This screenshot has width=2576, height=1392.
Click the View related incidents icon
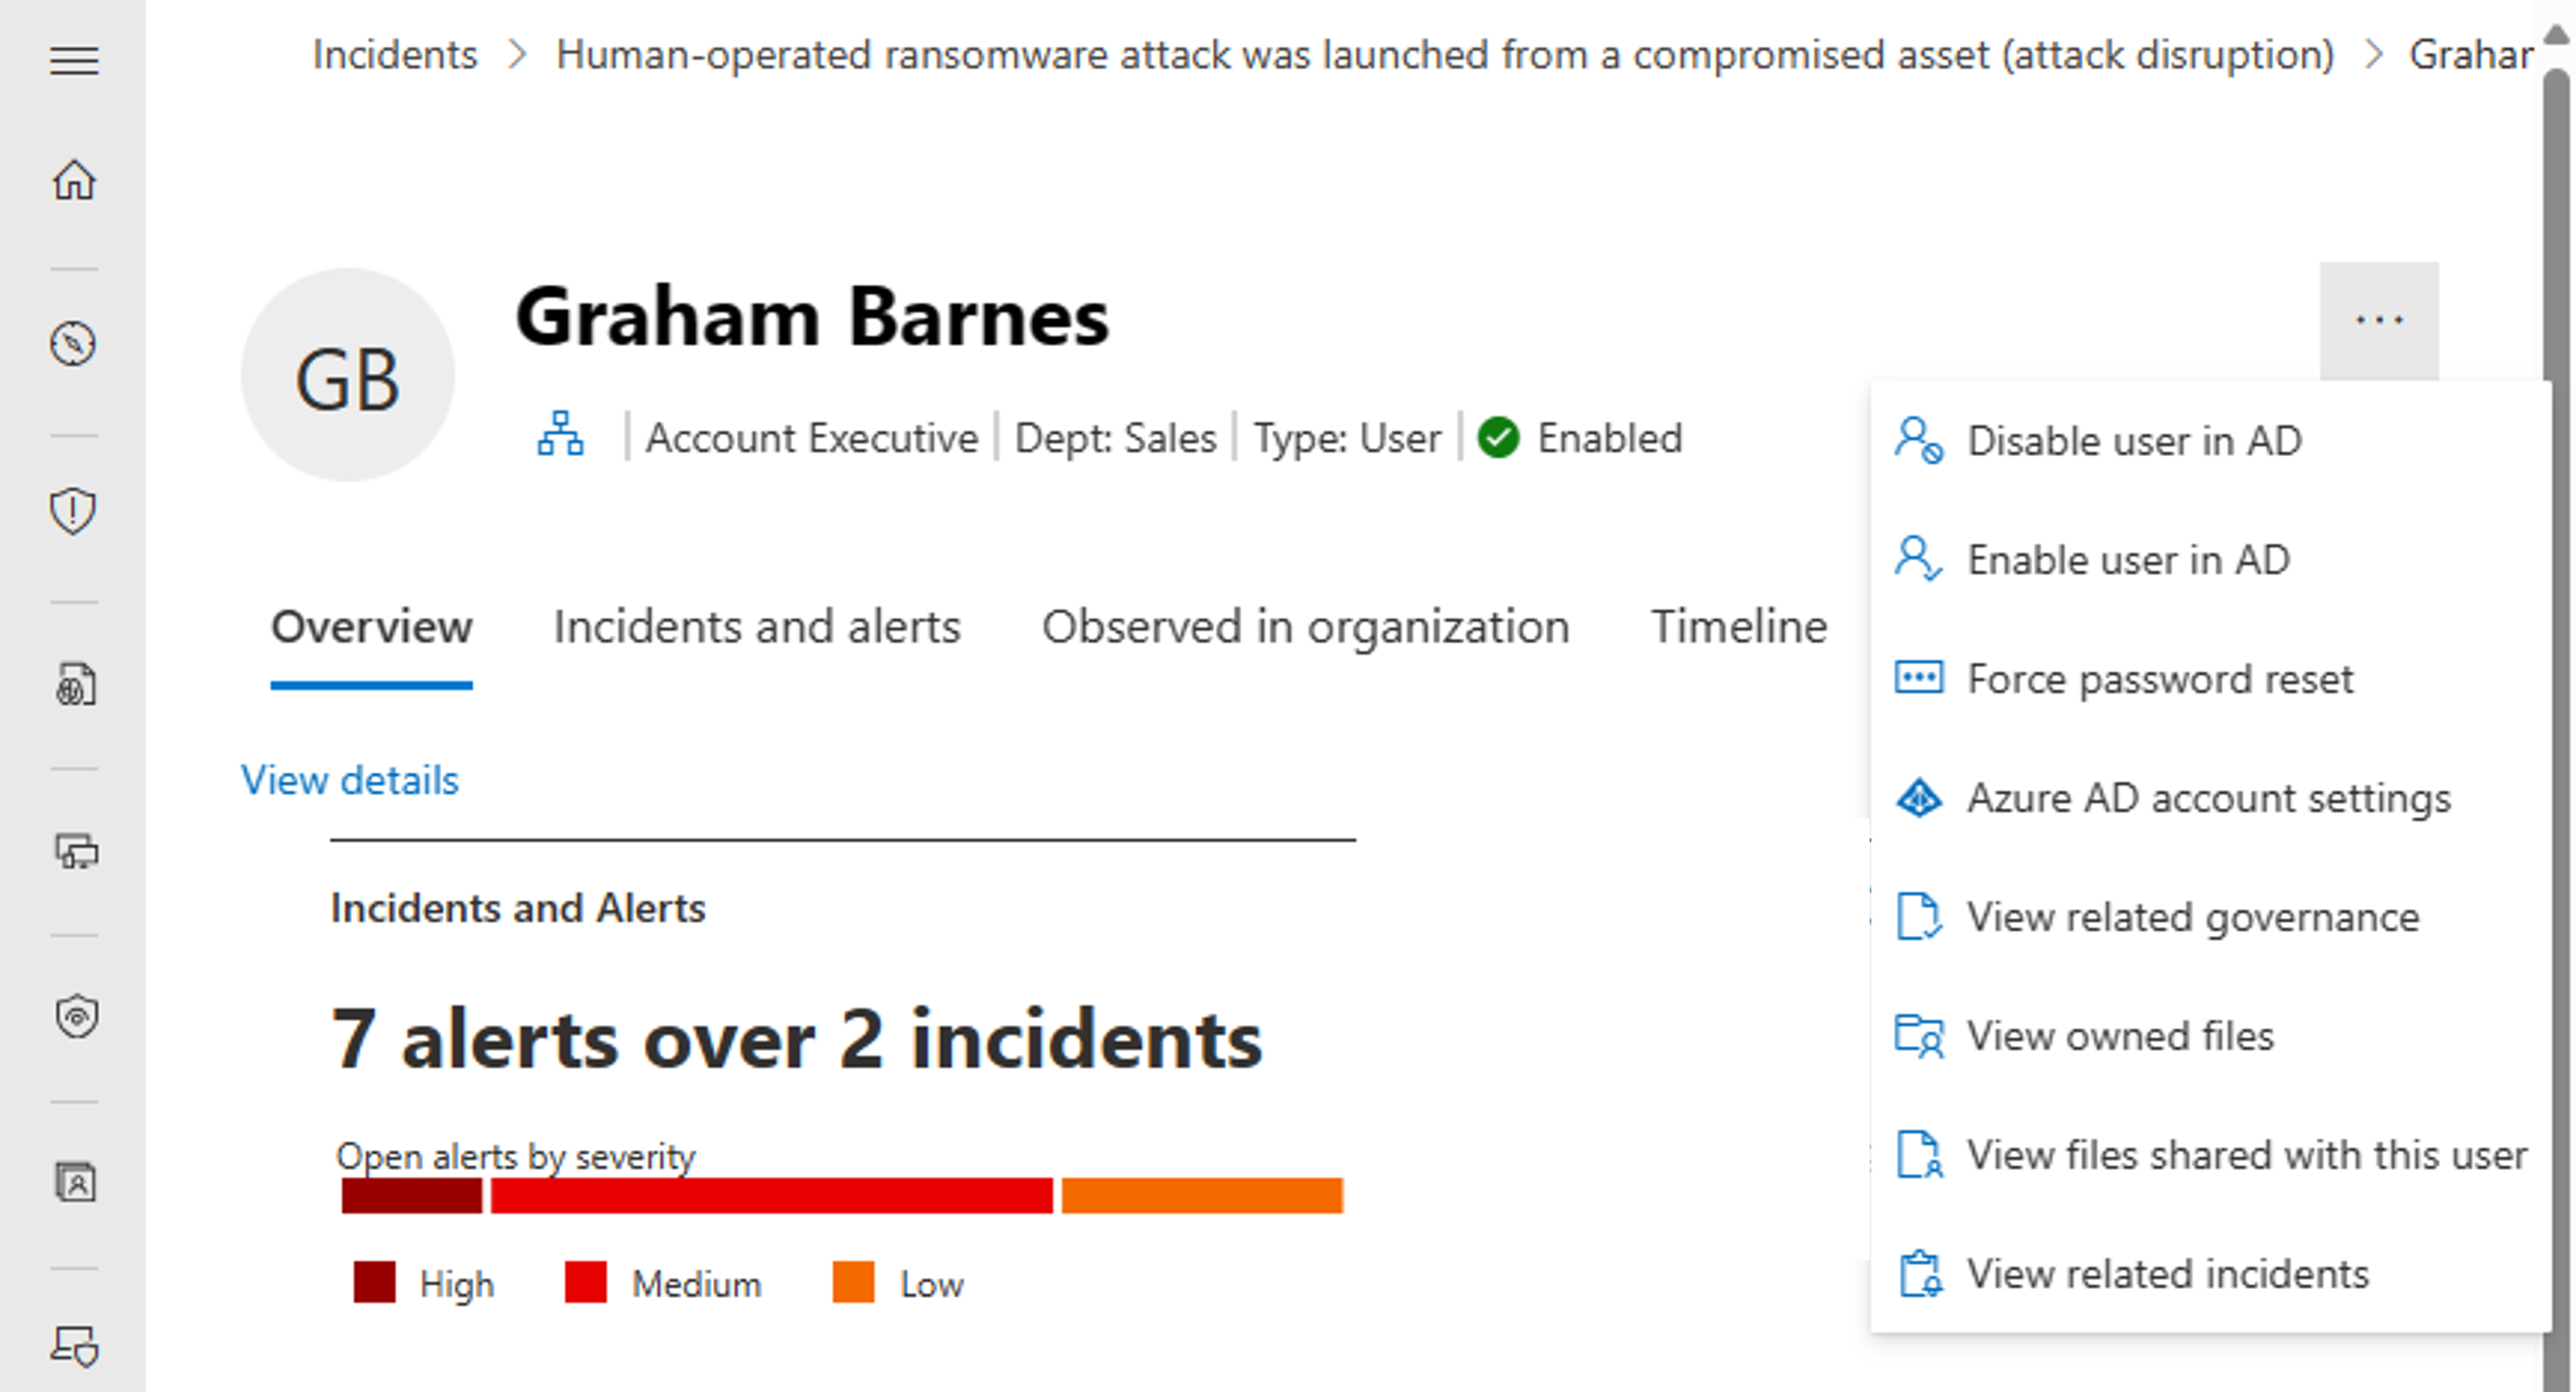(x=1922, y=1273)
